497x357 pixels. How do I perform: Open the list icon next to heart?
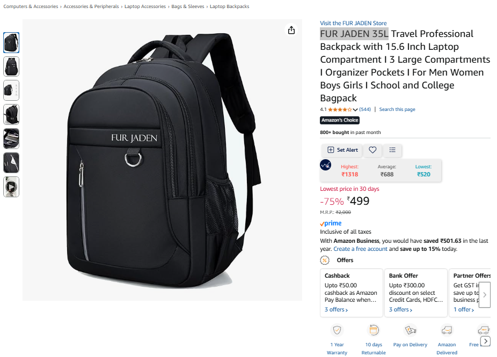point(392,150)
